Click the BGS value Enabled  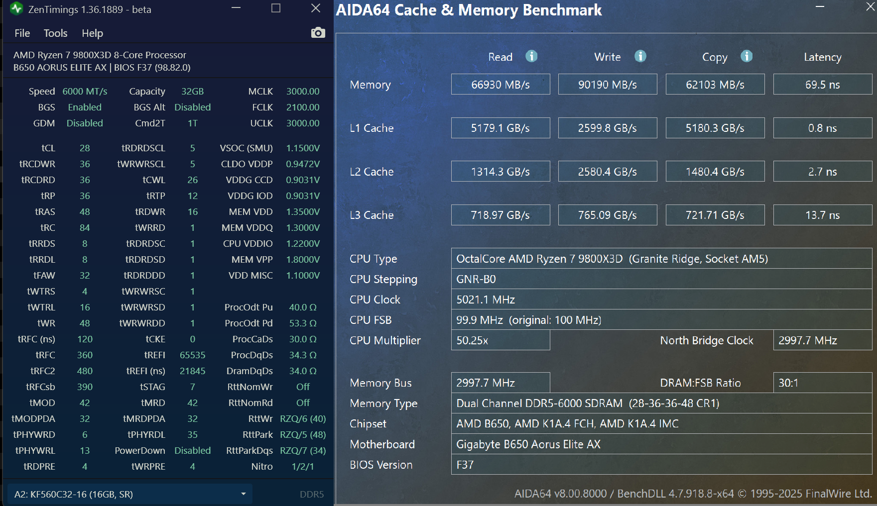(85, 107)
